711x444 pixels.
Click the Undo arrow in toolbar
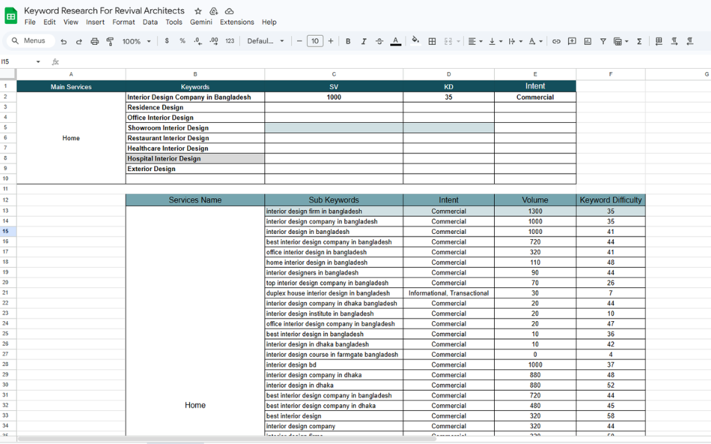(x=63, y=41)
